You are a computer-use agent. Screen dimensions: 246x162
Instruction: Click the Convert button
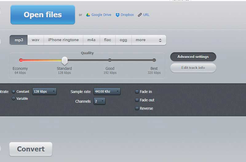pos(31,149)
